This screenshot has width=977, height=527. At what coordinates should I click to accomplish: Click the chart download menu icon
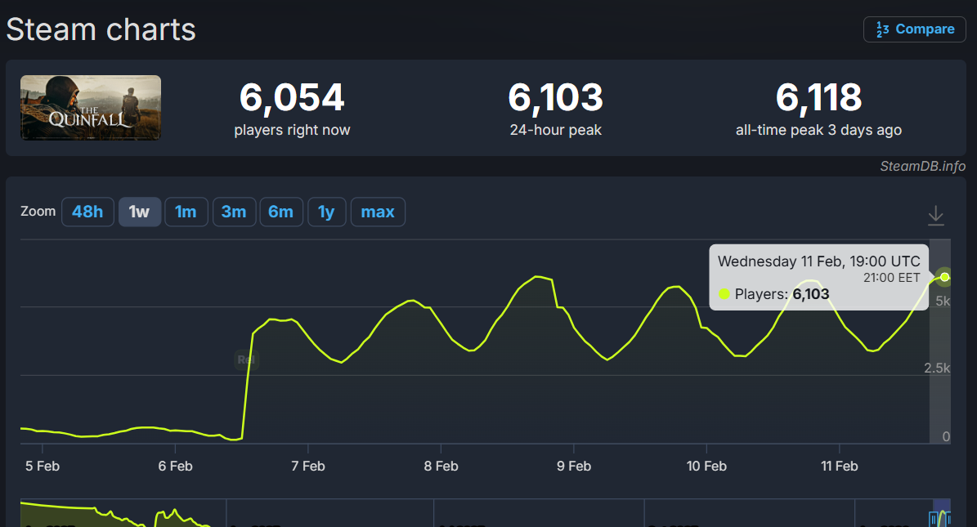click(x=935, y=216)
